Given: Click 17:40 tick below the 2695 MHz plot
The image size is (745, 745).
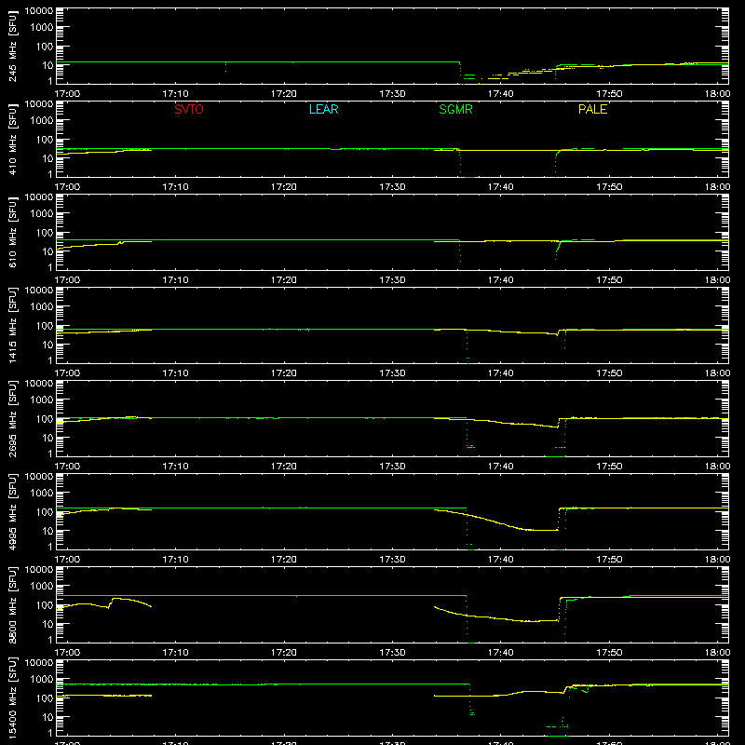Looking at the screenshot, I should pos(500,467).
